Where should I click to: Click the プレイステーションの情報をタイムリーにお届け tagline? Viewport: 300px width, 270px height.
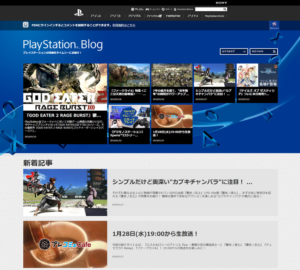(x=52, y=53)
